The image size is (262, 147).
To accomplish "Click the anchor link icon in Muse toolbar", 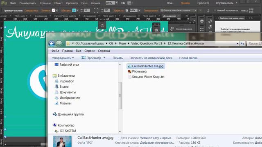I will (x=208, y=10).
